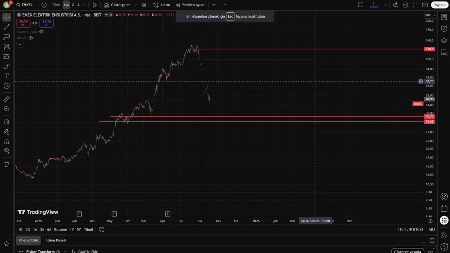This screenshot has width=450, height=253.
Task: Open the emoji icons tool
Action: click(x=7, y=85)
